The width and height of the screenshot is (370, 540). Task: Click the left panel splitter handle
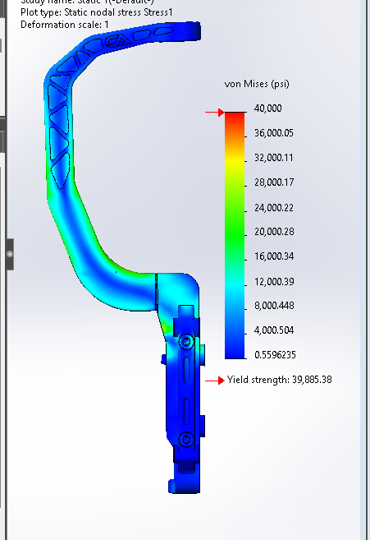[x=10, y=254]
